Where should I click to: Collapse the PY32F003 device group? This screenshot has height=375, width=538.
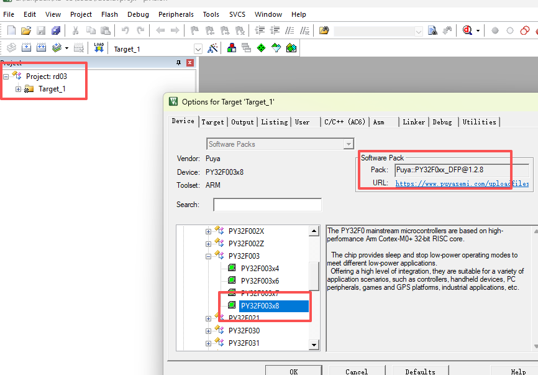tap(209, 256)
